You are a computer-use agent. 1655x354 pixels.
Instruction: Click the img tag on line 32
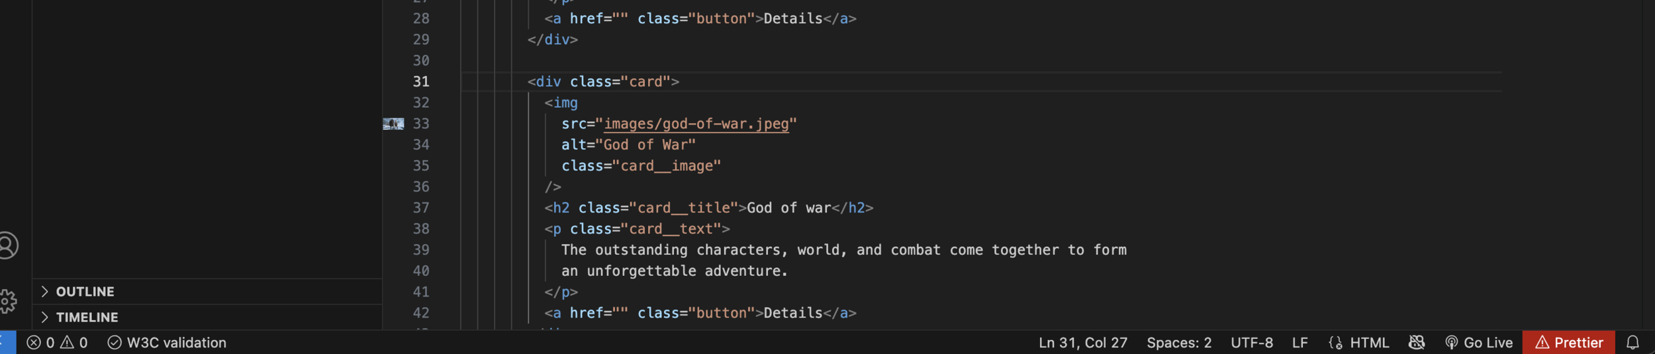pos(561,103)
